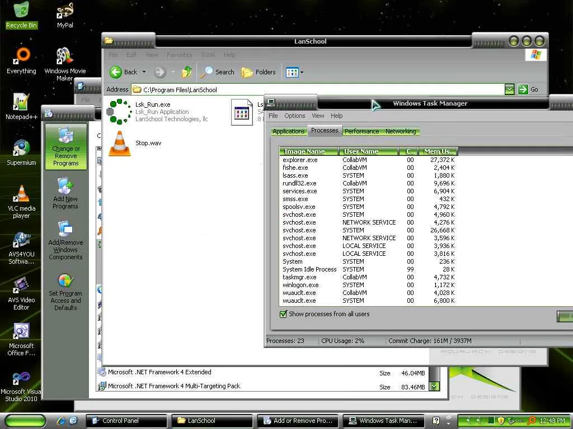Switch to Control Panel taskbar button
This screenshot has width=573, height=429.
[x=126, y=421]
